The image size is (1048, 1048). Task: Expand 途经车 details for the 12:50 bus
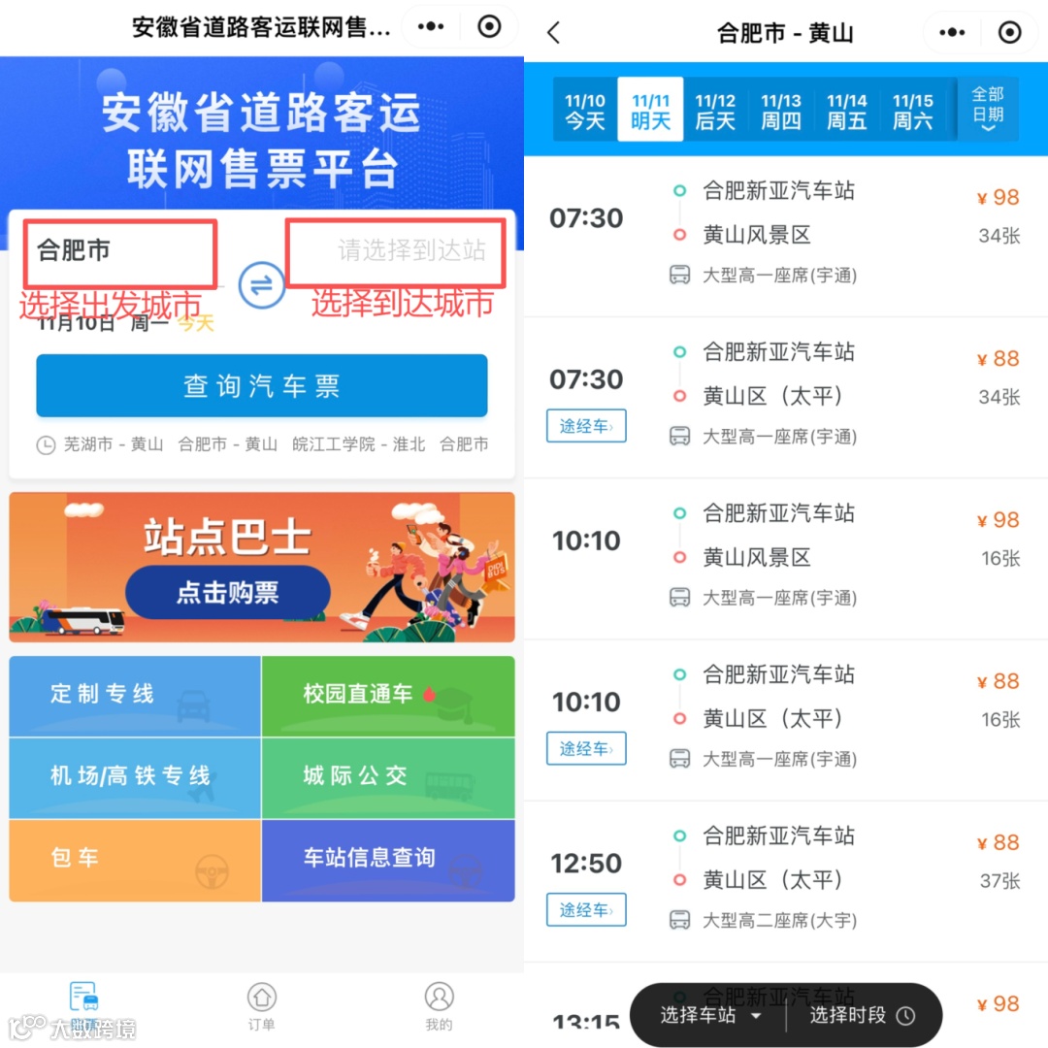click(586, 909)
